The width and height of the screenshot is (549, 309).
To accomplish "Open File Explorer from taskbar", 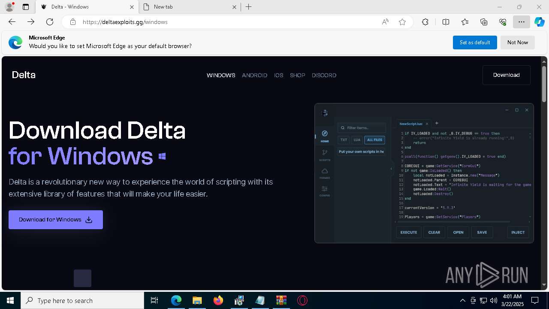I will pos(197,300).
